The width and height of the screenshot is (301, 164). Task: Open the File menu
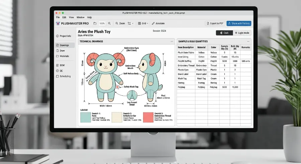pos(58,17)
